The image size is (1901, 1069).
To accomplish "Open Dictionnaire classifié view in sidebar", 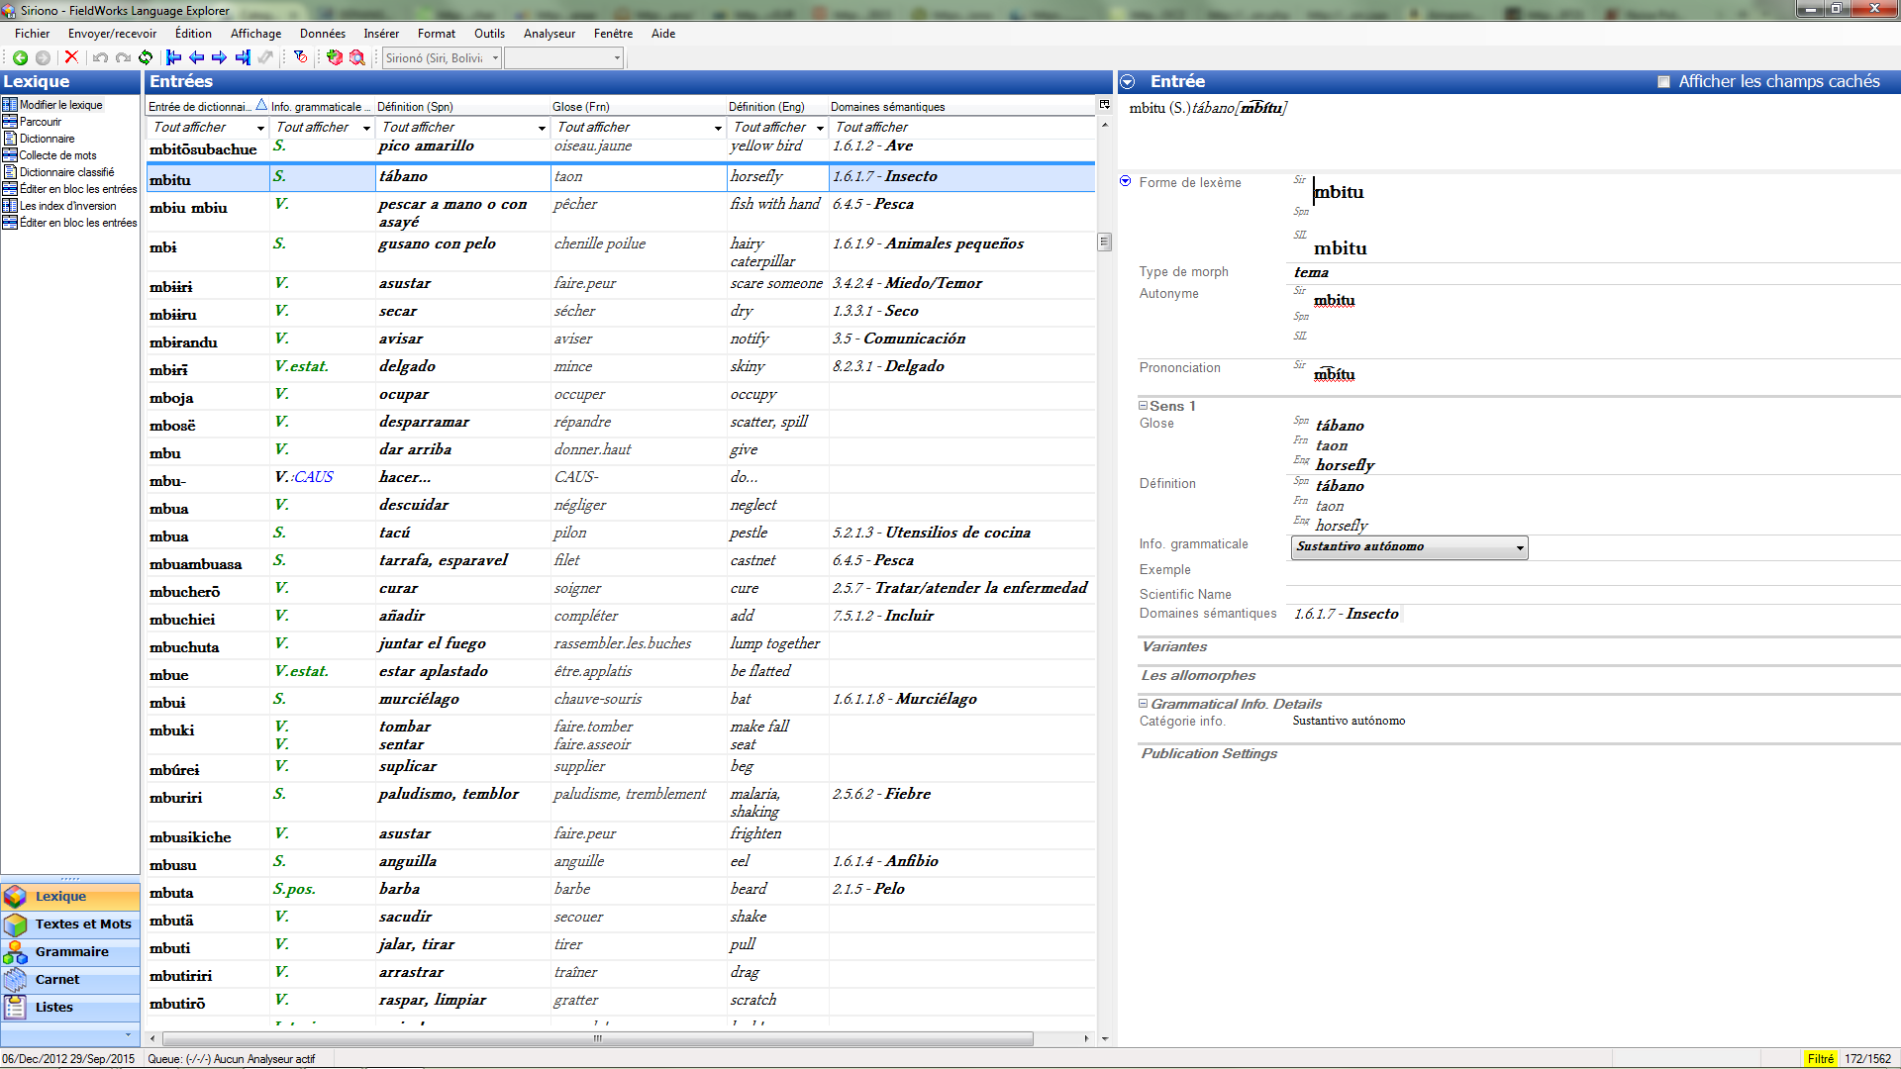I will pyautogui.click(x=66, y=172).
